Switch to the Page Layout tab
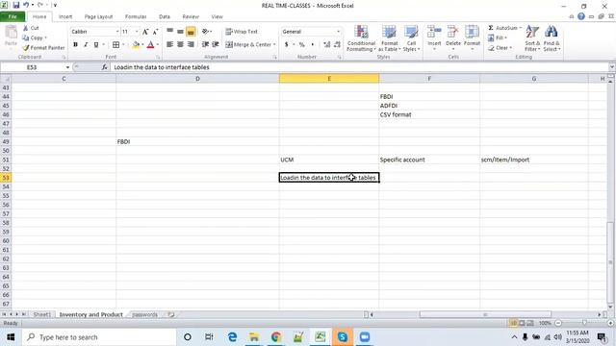Viewport: 616px width, 346px height. 98,16
